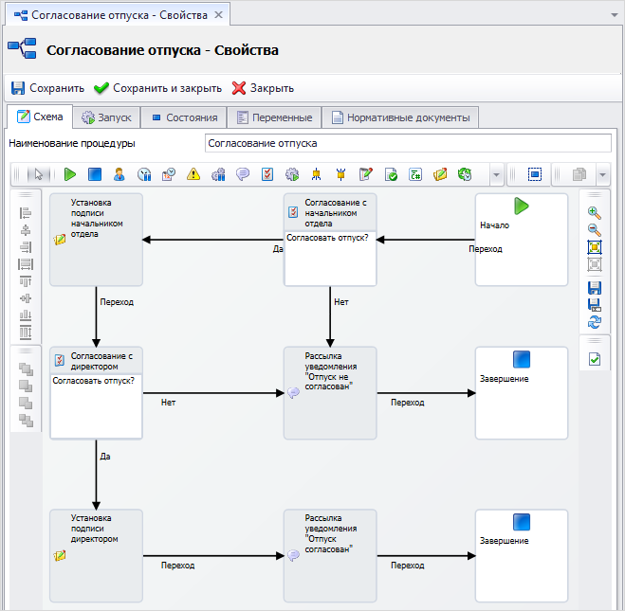Select the green globe with clock element
The image size is (625, 611).
[x=465, y=174]
